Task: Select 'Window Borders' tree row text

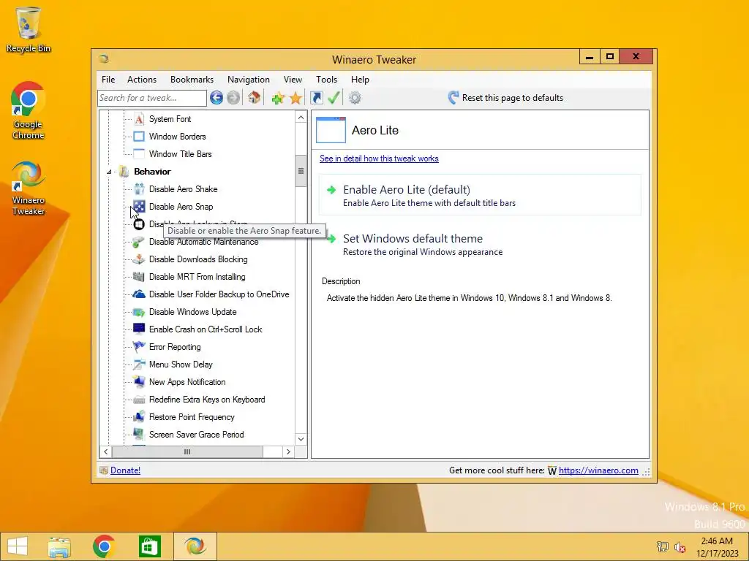Action: [177, 137]
